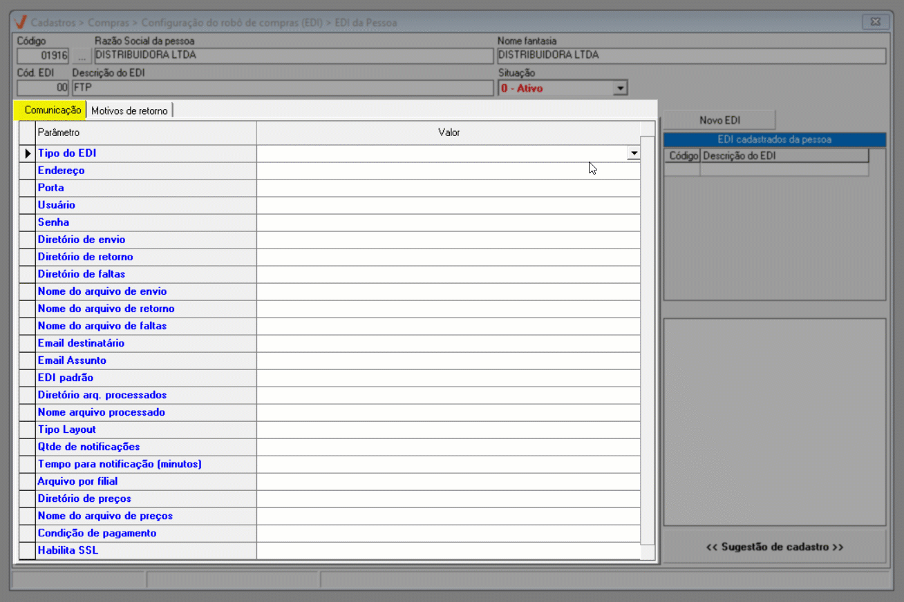Click the Senha value cell
The image size is (904, 602).
(448, 222)
